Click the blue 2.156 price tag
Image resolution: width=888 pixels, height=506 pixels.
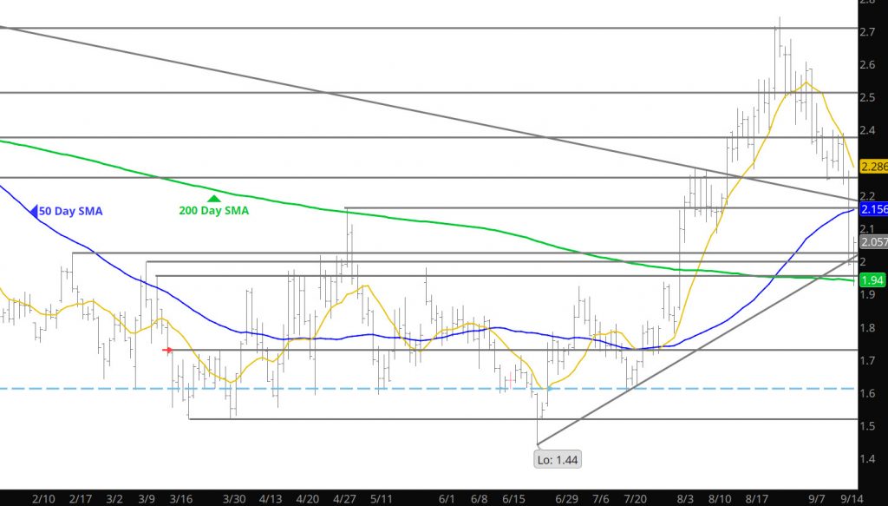click(x=871, y=209)
